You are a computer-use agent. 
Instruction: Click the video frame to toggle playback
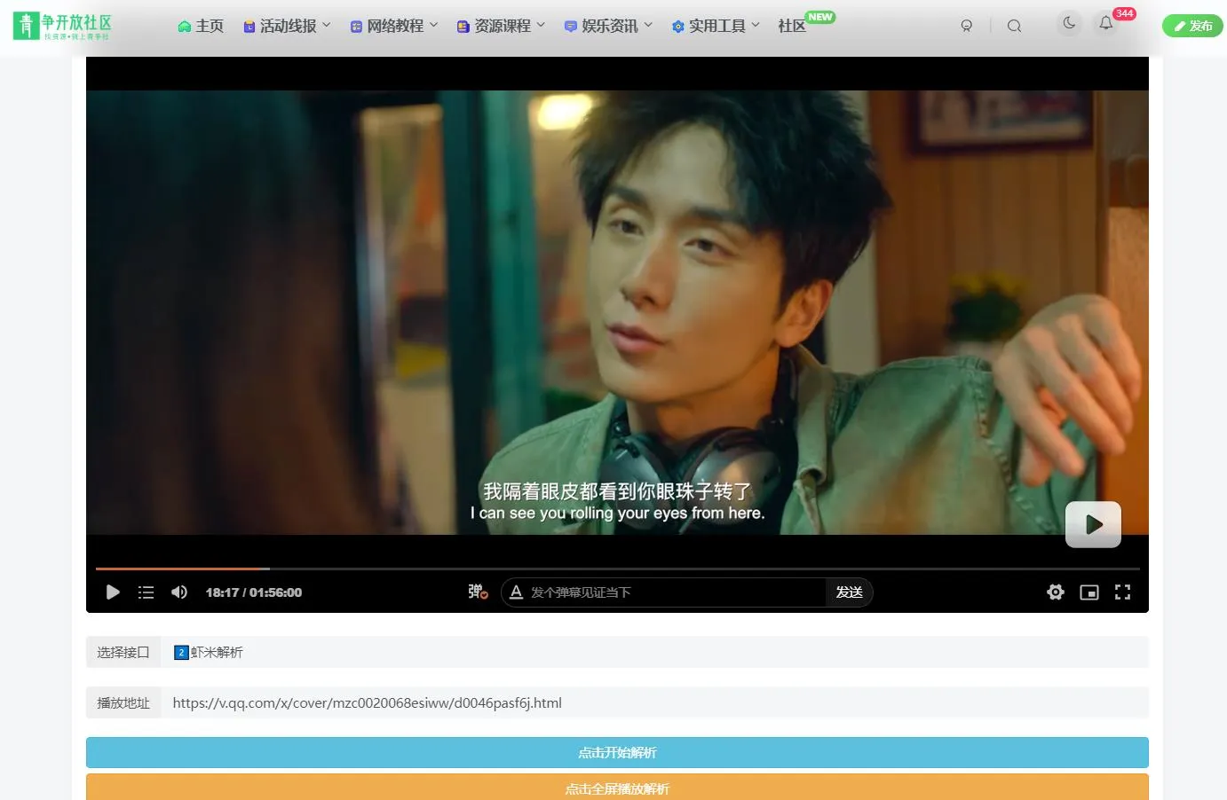[617, 312]
